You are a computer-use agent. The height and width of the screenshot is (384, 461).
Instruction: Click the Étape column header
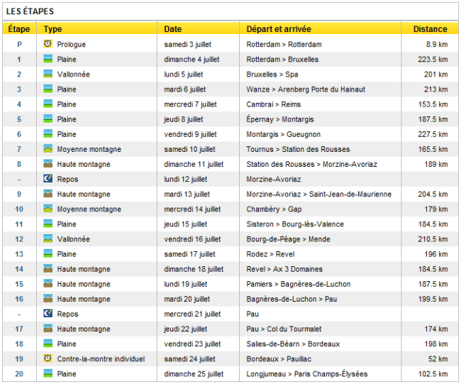pyautogui.click(x=19, y=29)
